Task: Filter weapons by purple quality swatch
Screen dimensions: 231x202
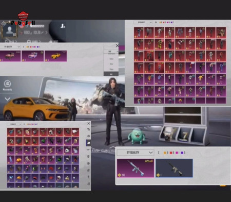Action: click(182, 153)
